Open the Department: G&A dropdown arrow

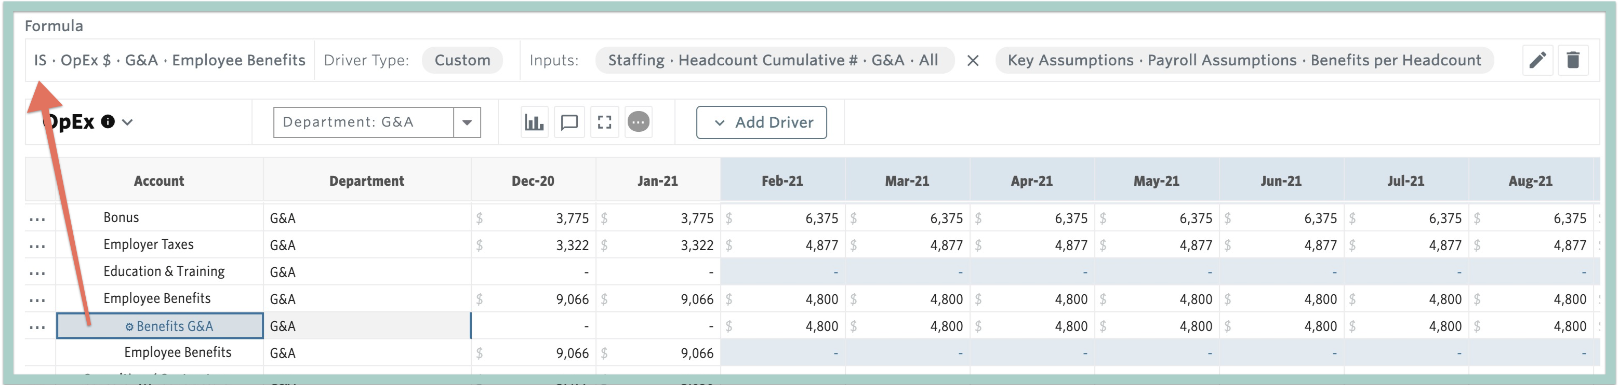pyautogui.click(x=467, y=122)
